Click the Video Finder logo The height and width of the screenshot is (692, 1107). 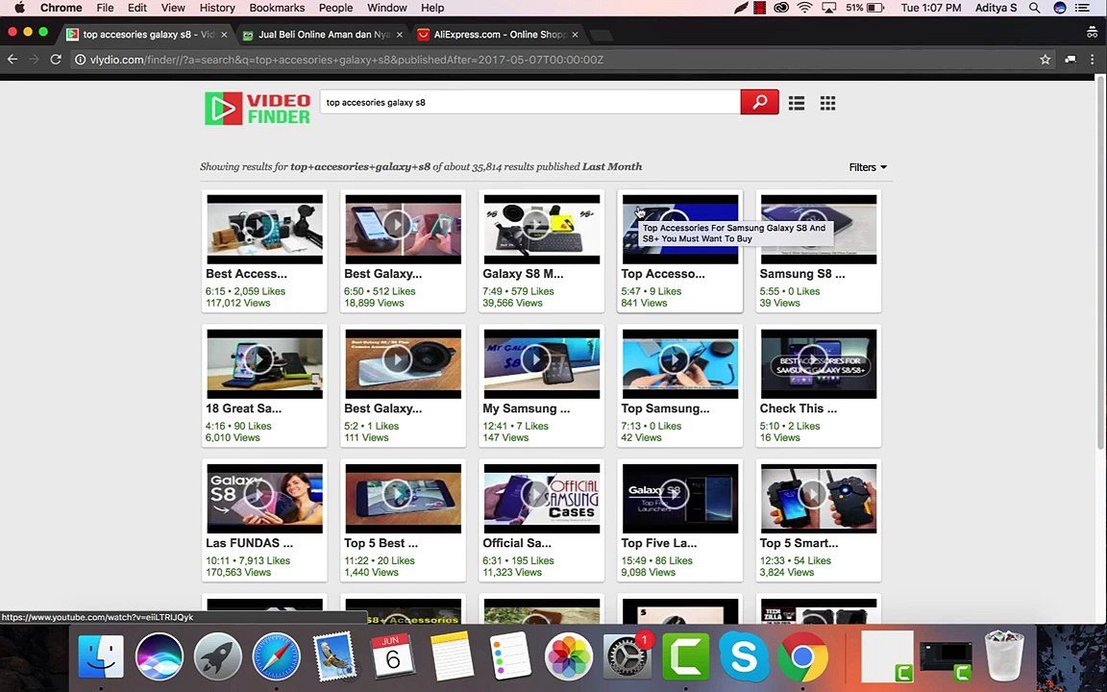pos(258,109)
